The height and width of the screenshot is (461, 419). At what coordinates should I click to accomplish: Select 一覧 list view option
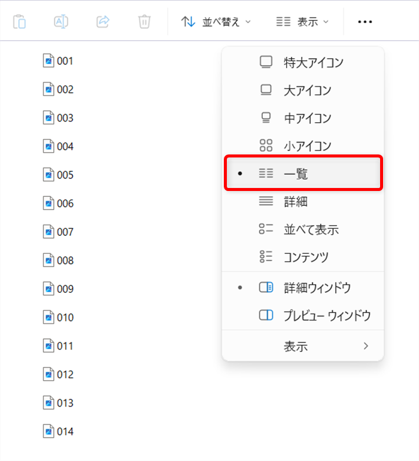pyautogui.click(x=303, y=173)
